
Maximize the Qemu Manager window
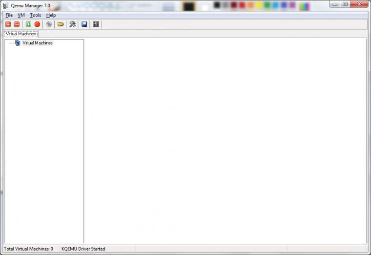[345, 4]
